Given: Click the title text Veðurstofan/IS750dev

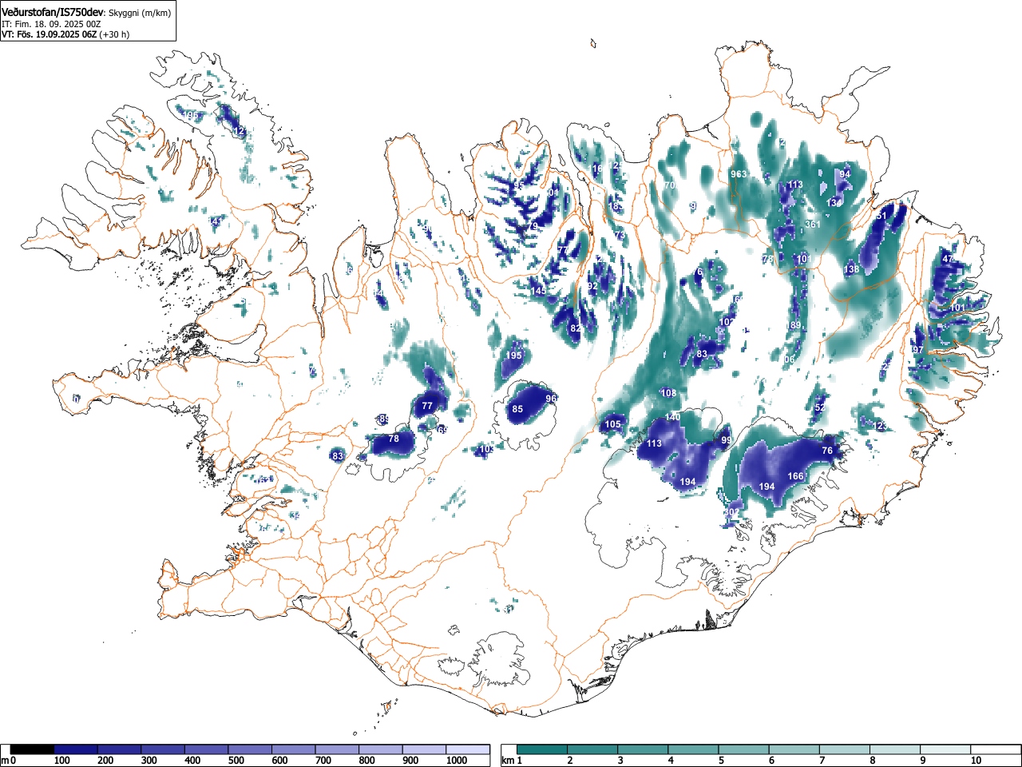Looking at the screenshot, I should (53, 12).
